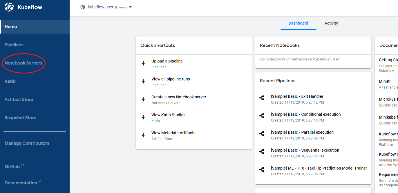The height and width of the screenshot is (193, 398).
Task: Click lightning icon beside View Katib Studies
Action: coord(143,117)
